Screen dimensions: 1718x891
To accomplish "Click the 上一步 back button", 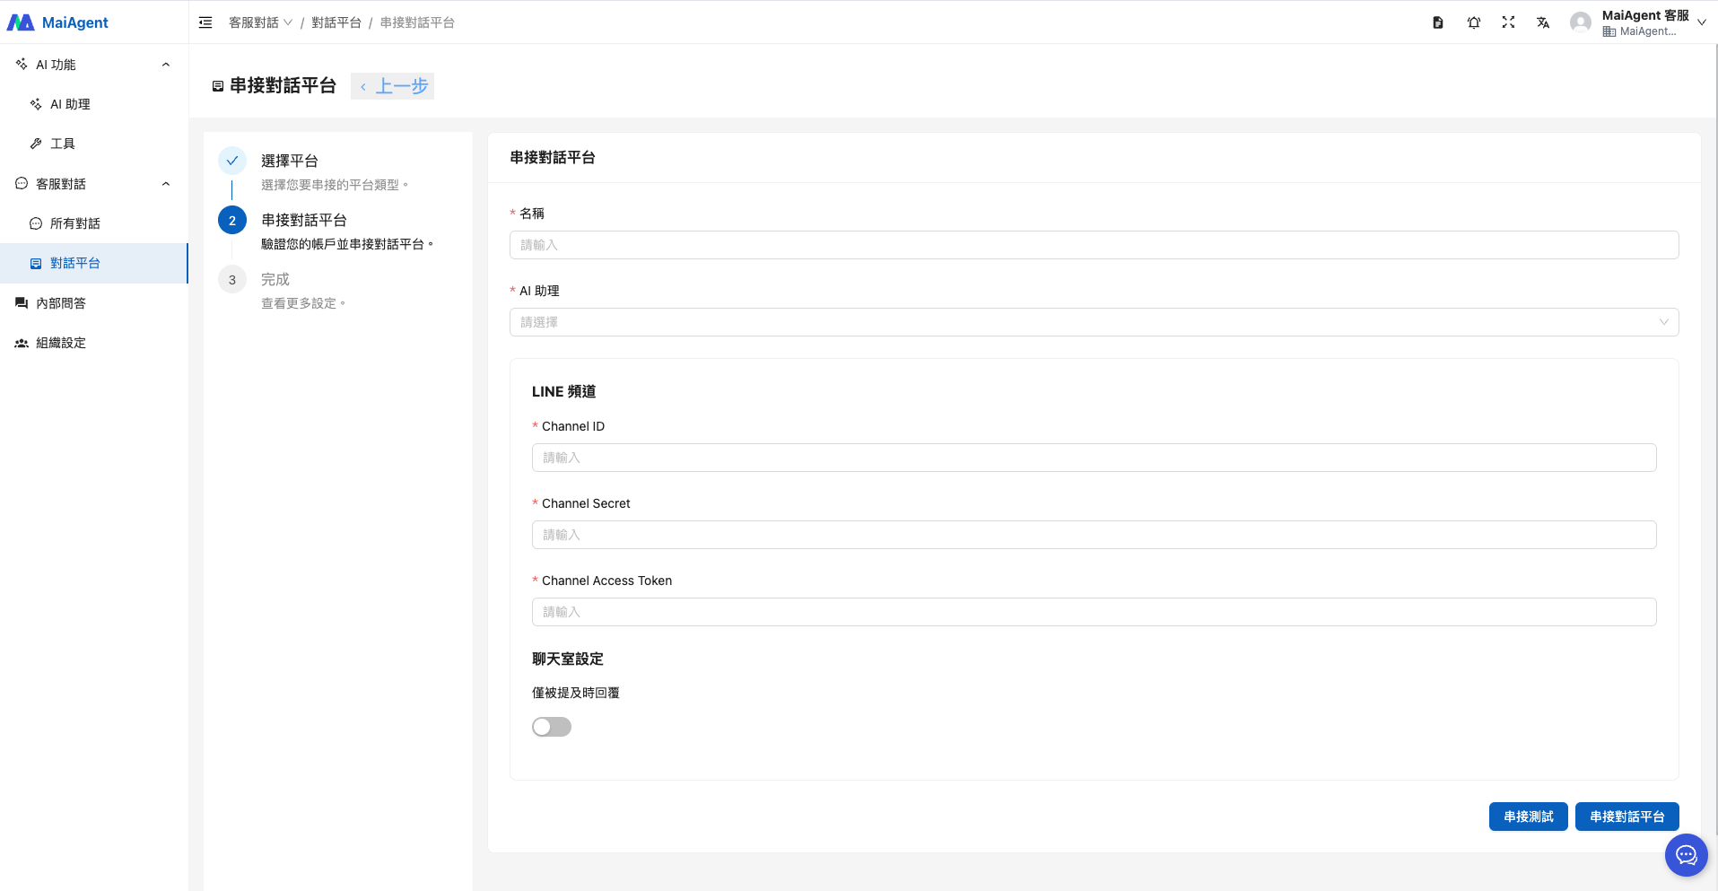I will coord(393,86).
